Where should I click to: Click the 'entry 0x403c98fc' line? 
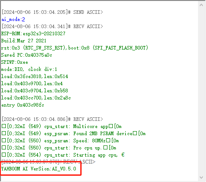pos(23,105)
